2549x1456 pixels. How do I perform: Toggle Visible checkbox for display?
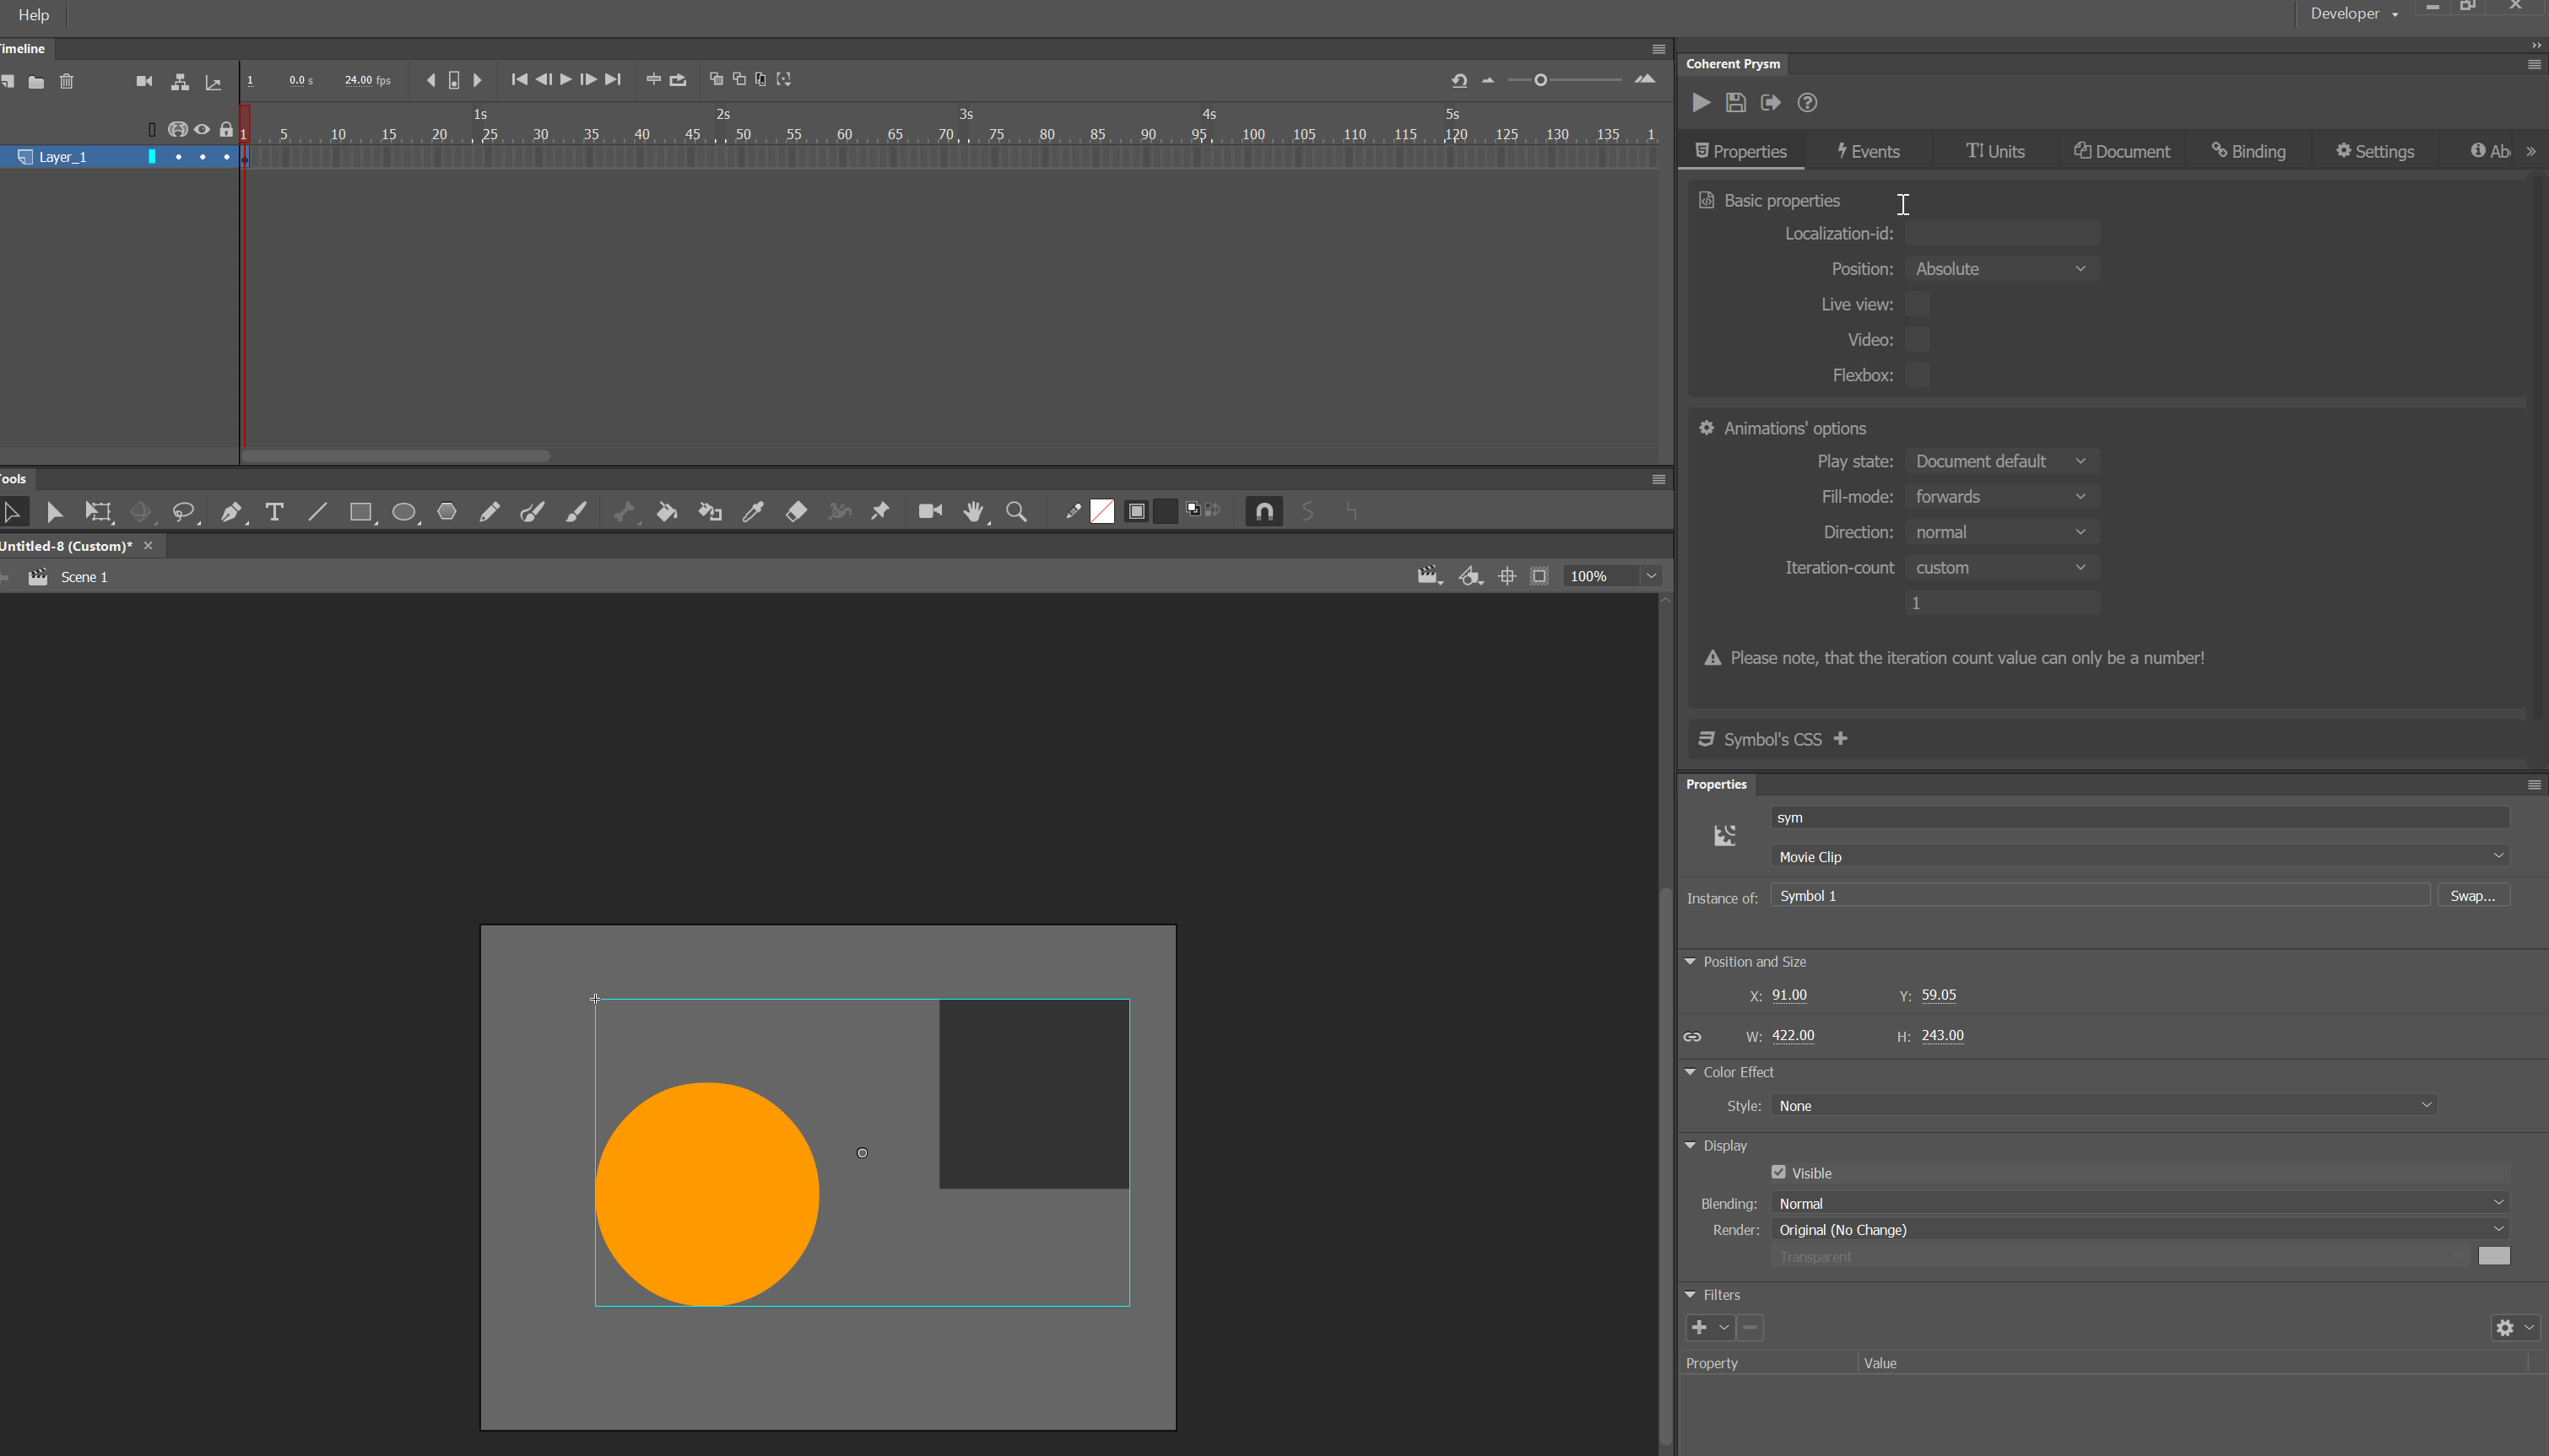click(x=1778, y=1173)
